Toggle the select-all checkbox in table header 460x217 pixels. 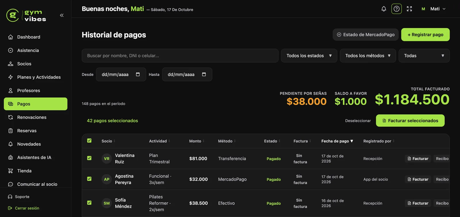pyautogui.click(x=89, y=140)
